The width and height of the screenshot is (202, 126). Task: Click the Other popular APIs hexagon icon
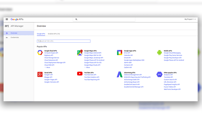[159, 74]
